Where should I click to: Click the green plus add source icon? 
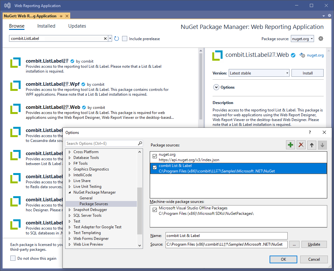291,145
